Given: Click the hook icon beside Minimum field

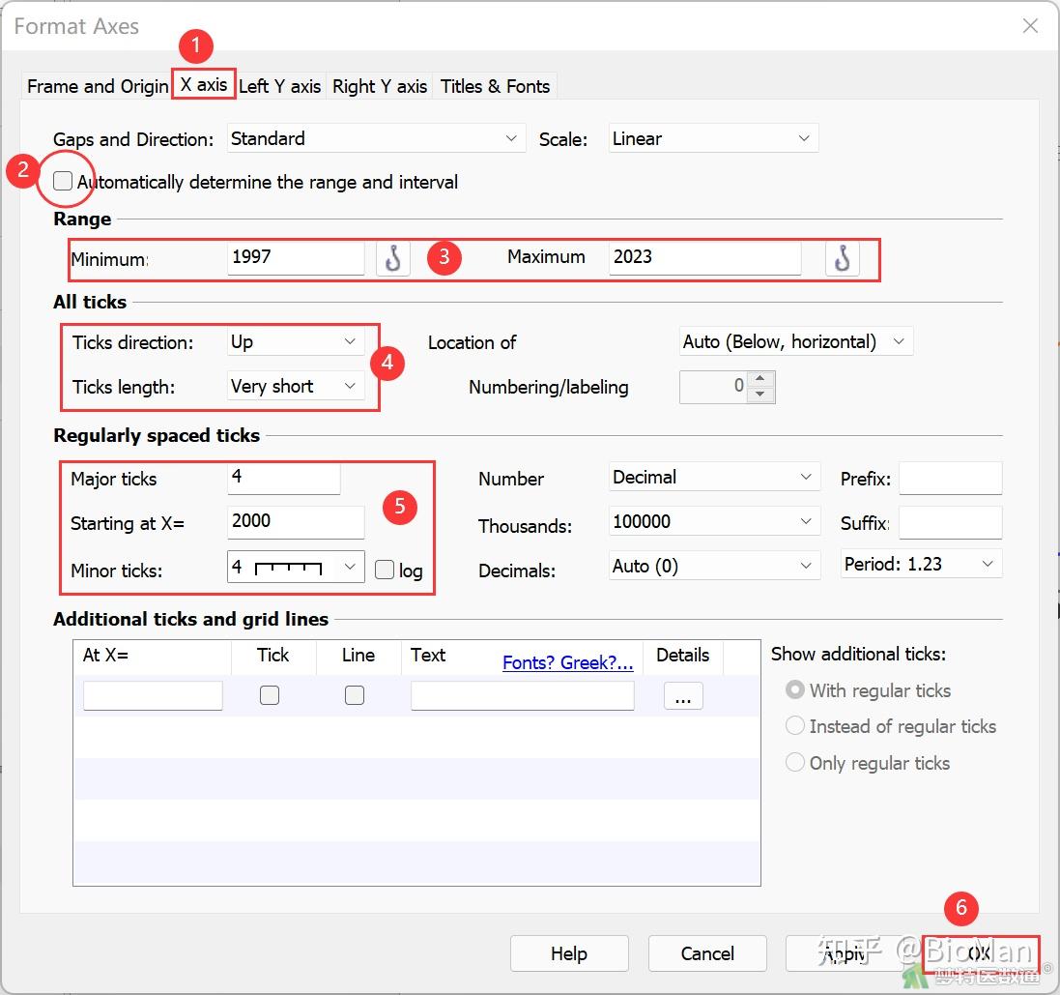Looking at the screenshot, I should point(393,259).
